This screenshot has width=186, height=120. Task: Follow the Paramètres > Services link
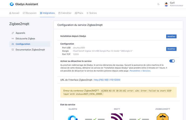click(x=140, y=71)
